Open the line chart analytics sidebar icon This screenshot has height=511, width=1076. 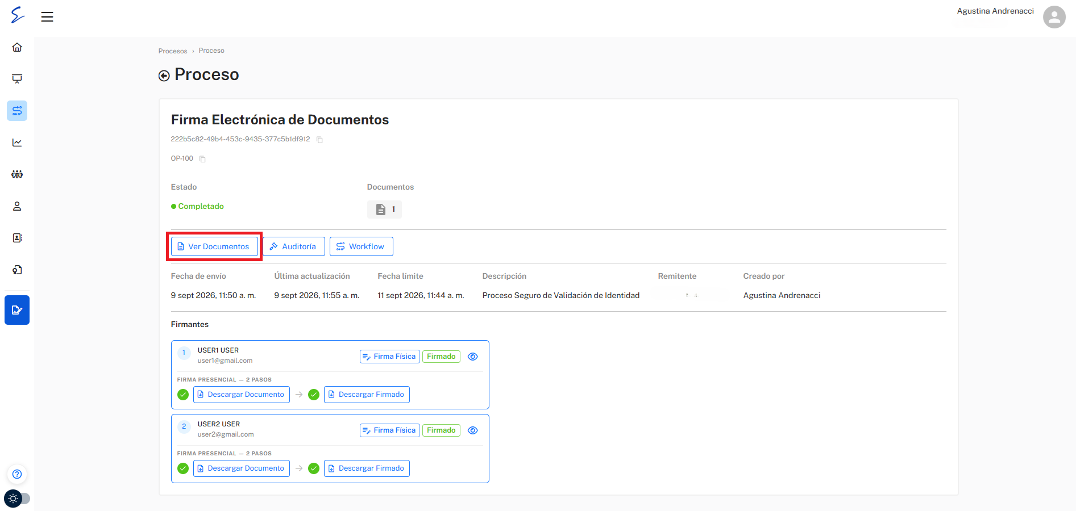pyautogui.click(x=17, y=143)
